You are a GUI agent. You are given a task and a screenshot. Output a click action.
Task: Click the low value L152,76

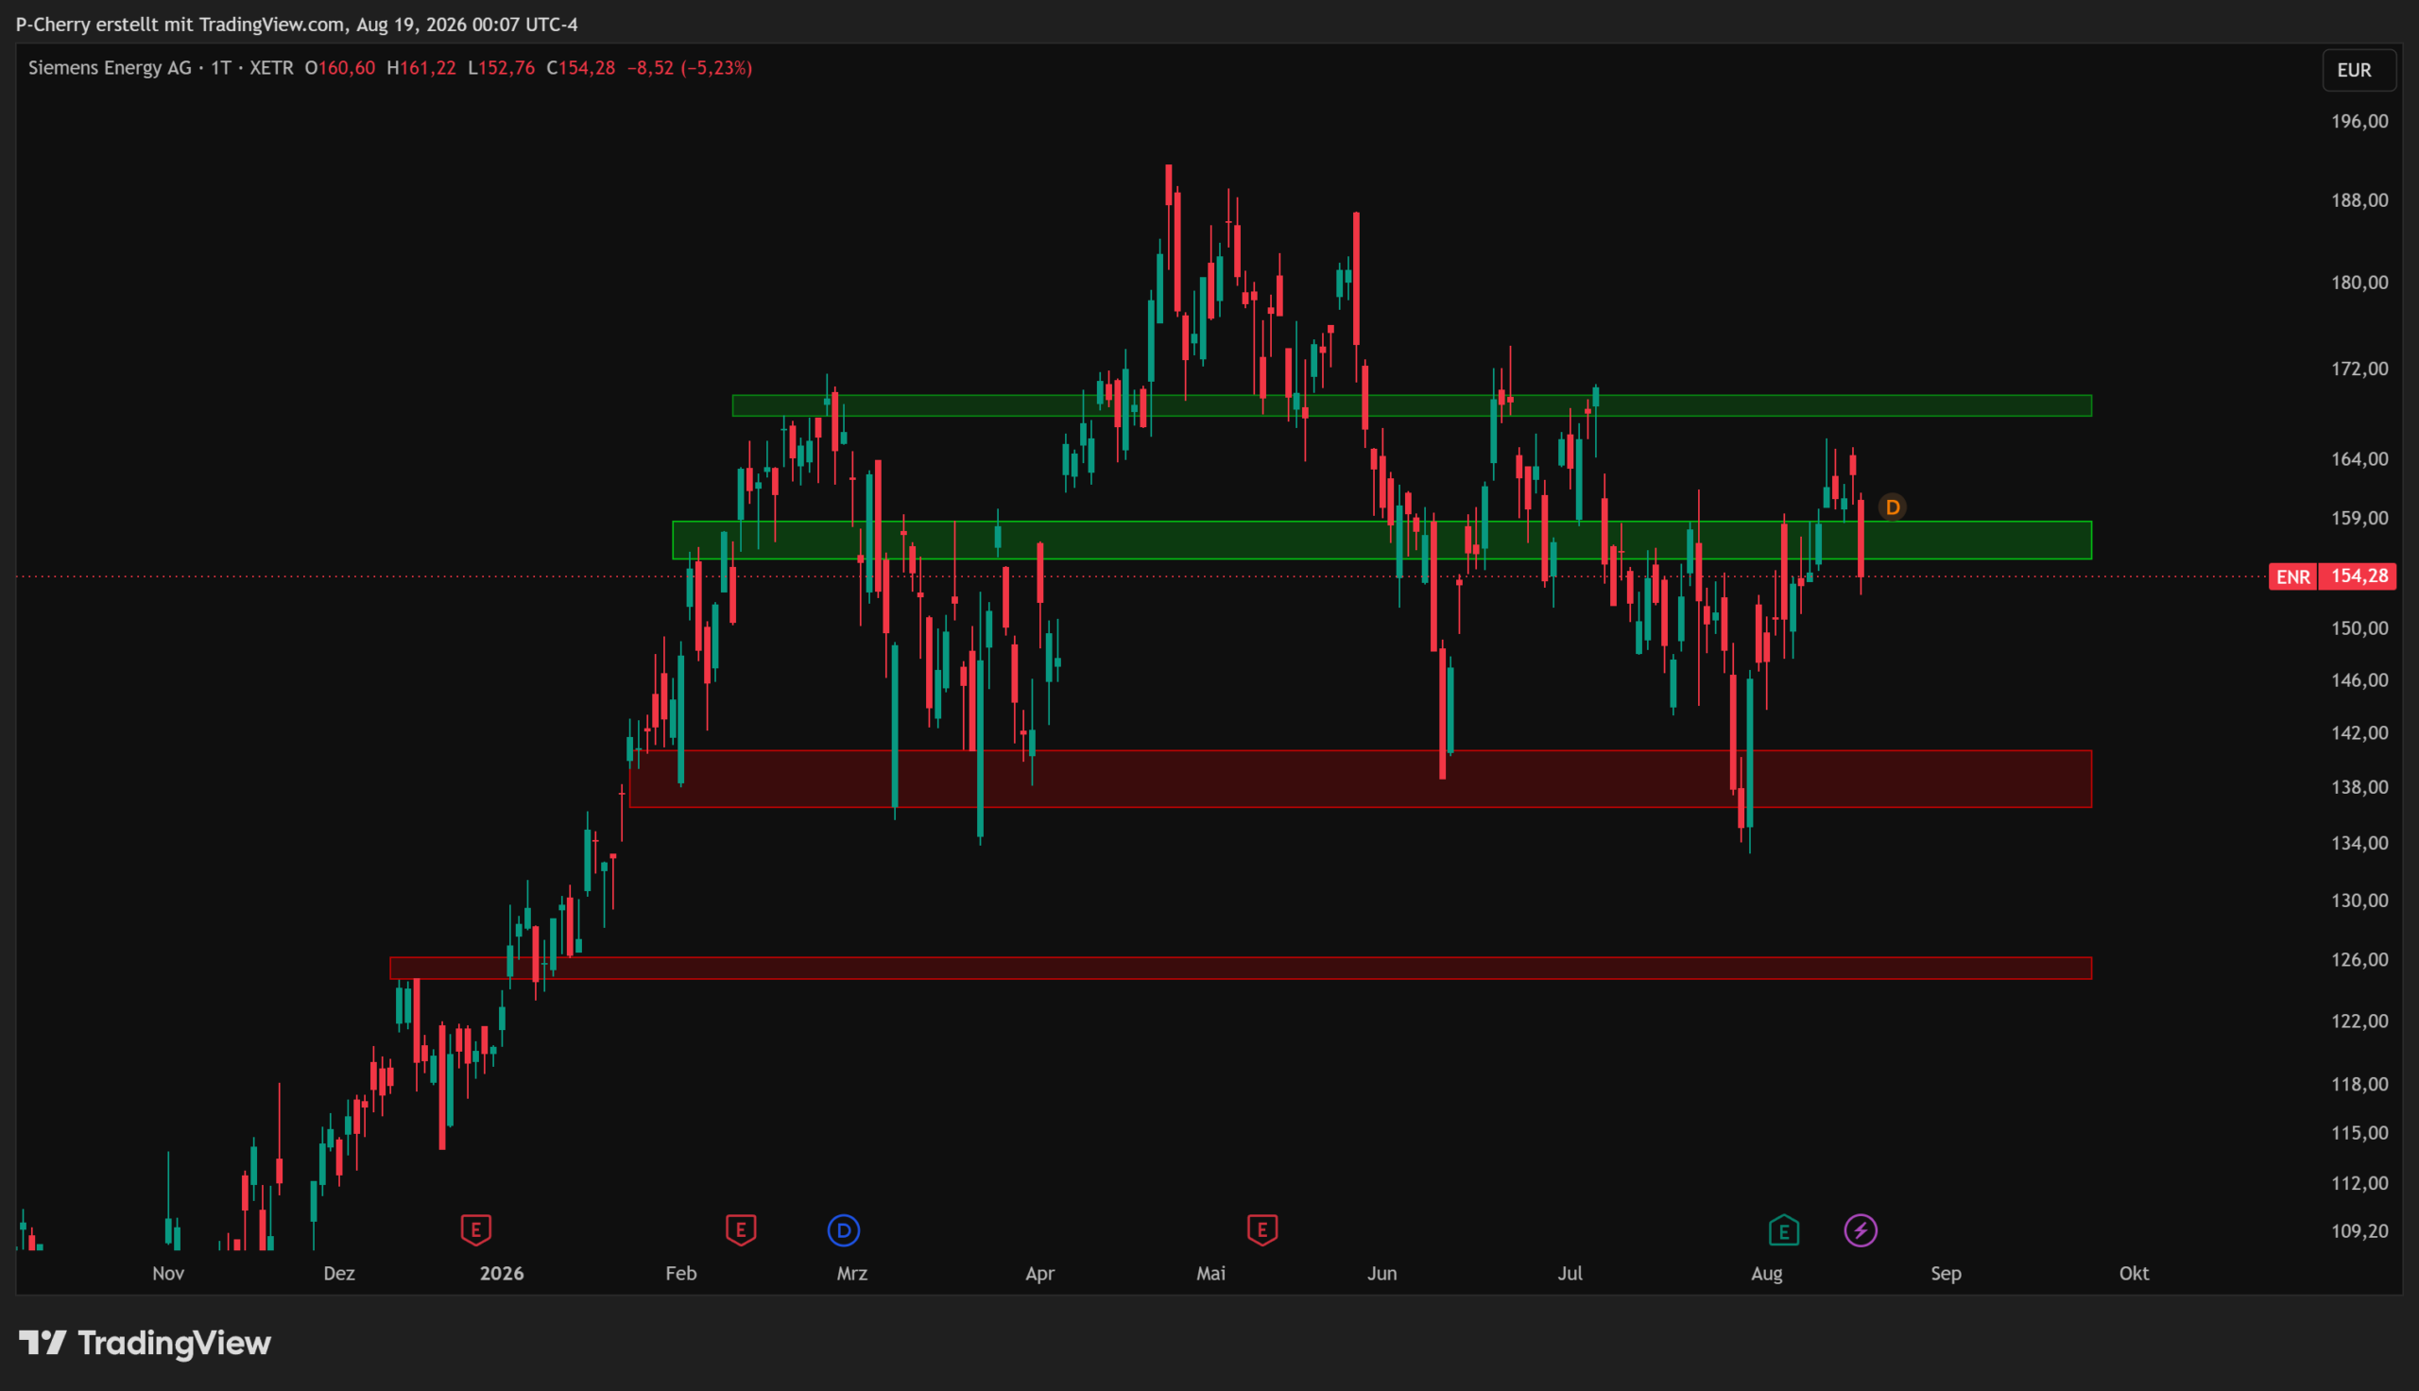pyautogui.click(x=502, y=68)
